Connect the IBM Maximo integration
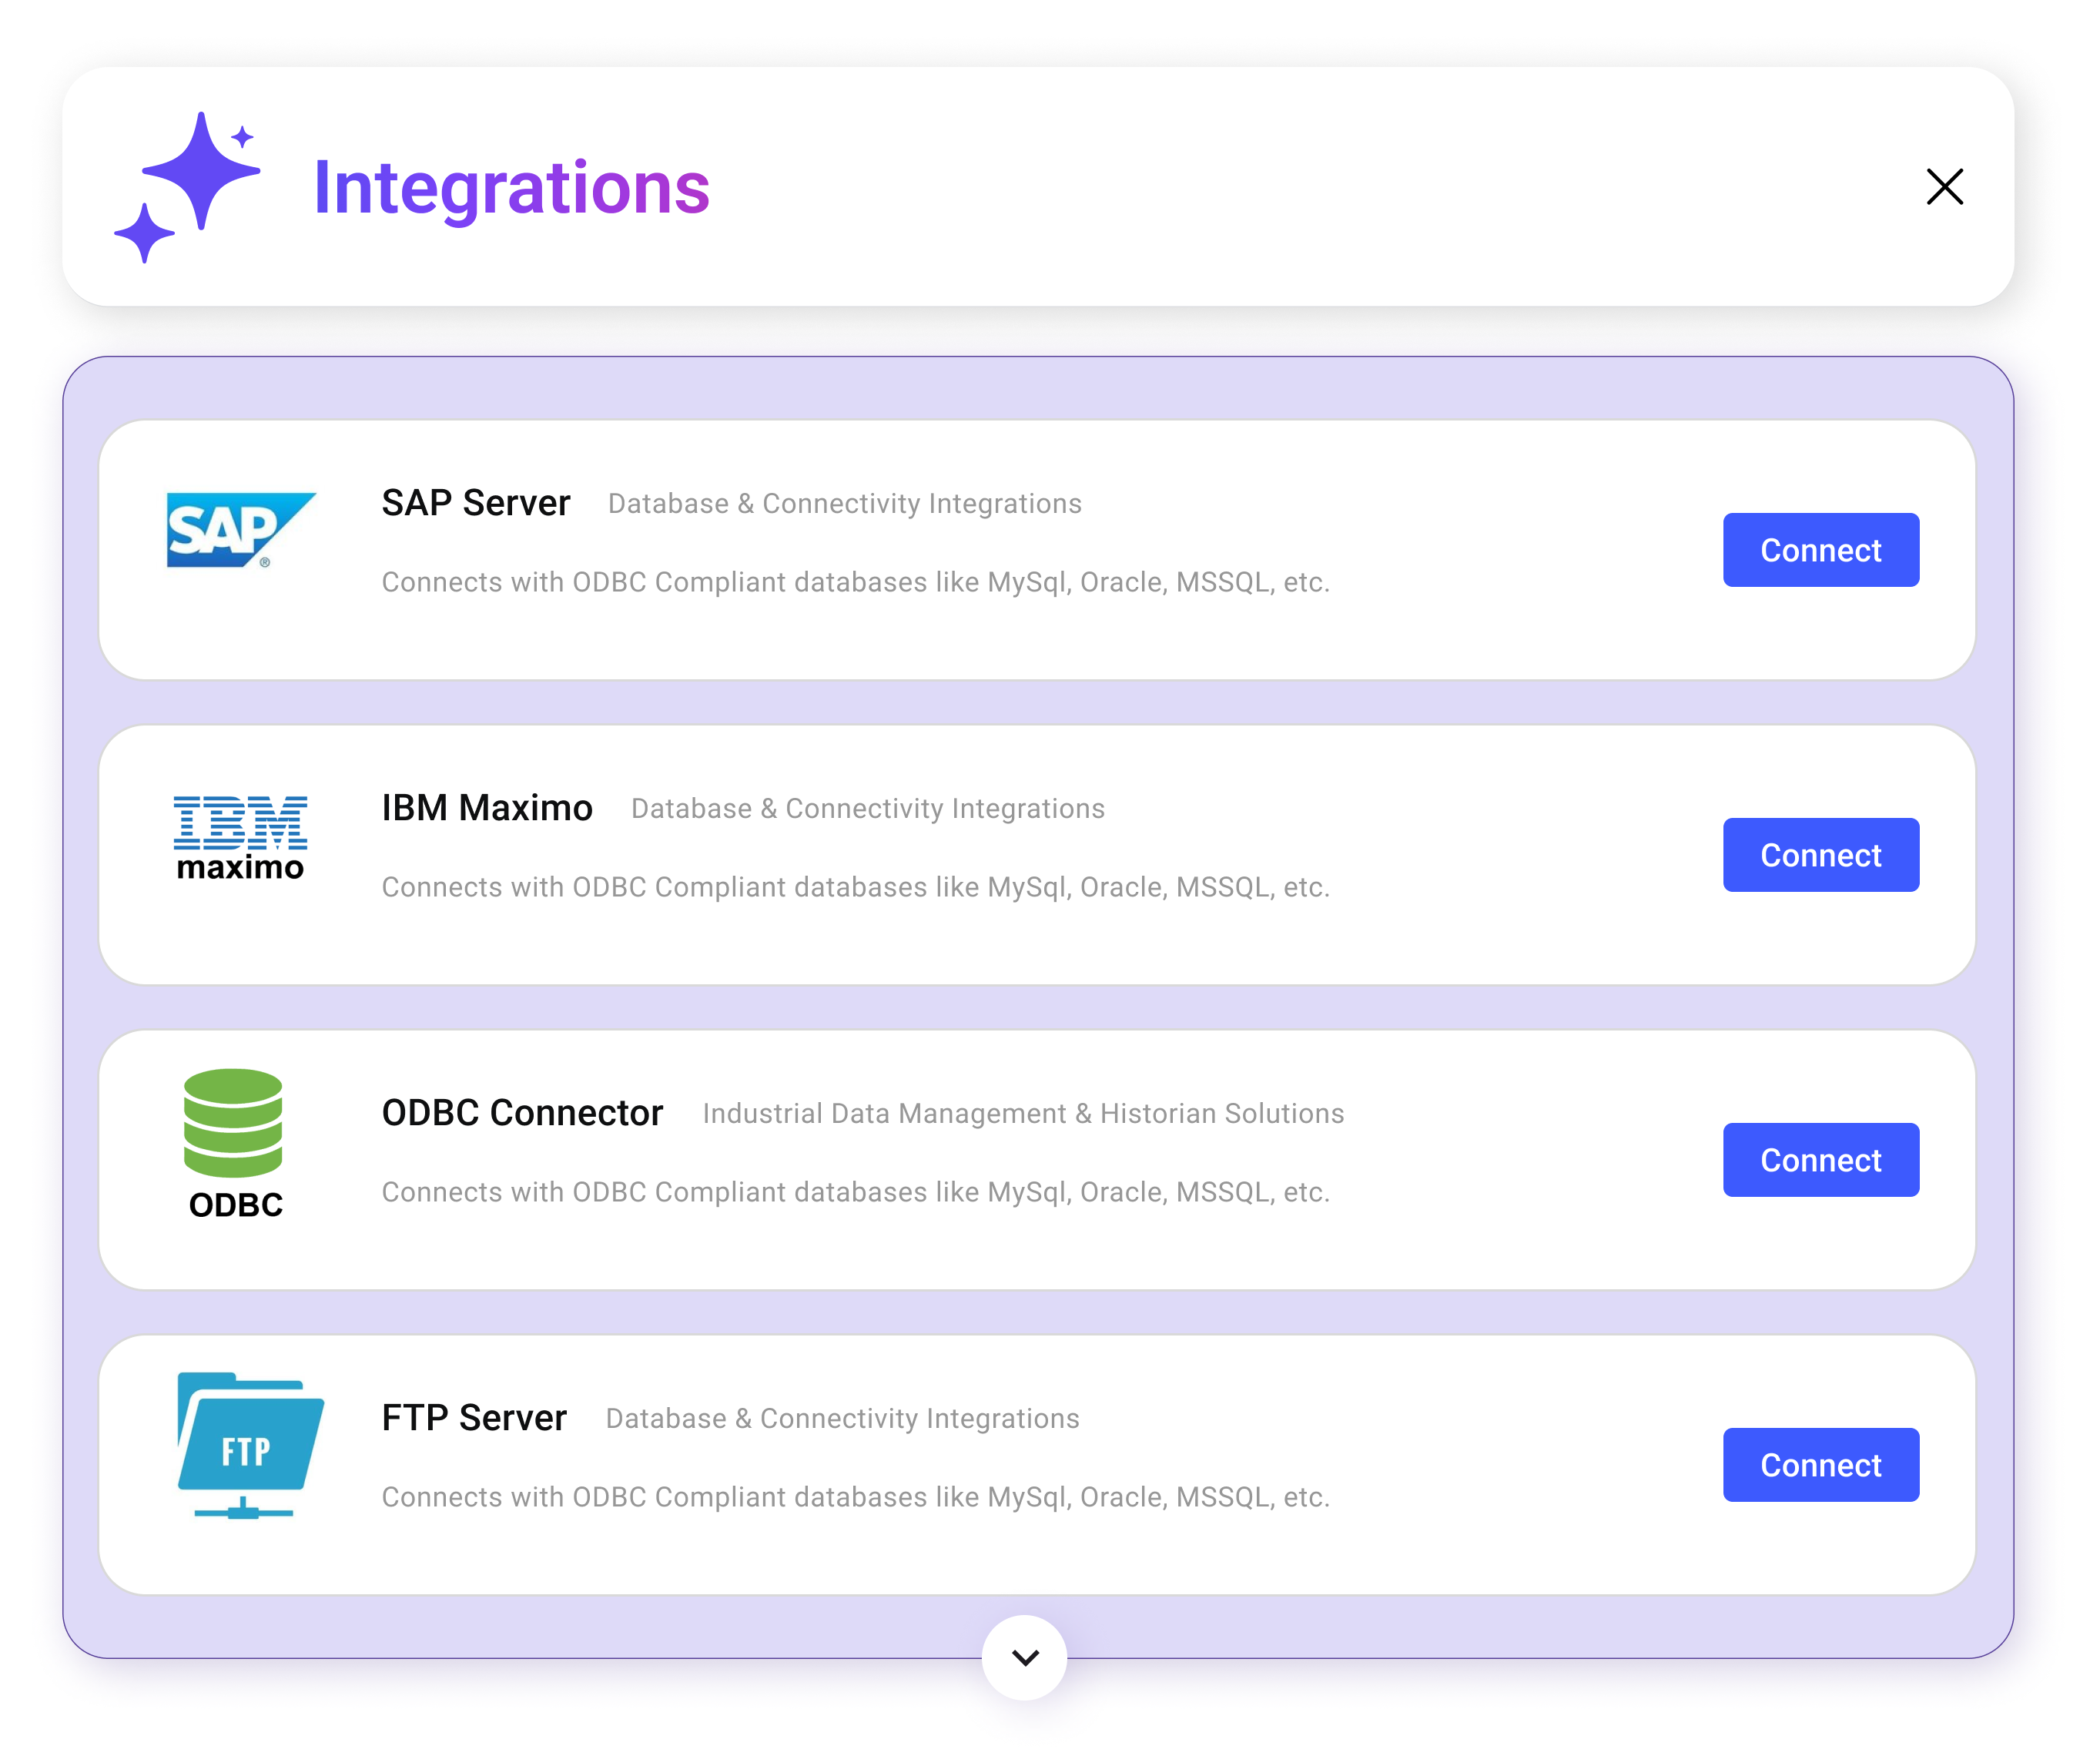2100x1756 pixels. point(1820,855)
